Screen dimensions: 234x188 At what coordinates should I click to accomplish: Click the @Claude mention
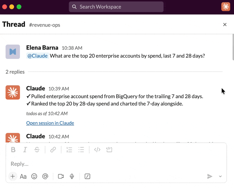[37, 56]
